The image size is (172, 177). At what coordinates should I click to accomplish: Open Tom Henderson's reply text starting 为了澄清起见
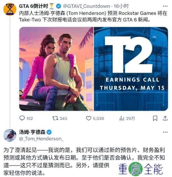[84, 161]
